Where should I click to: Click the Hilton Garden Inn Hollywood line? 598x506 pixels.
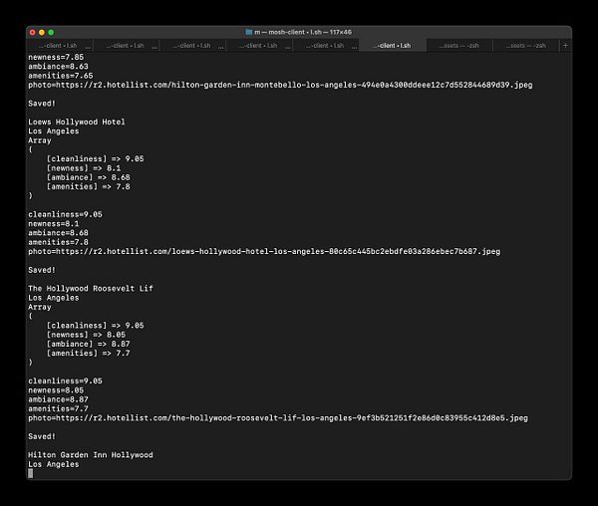coord(91,455)
